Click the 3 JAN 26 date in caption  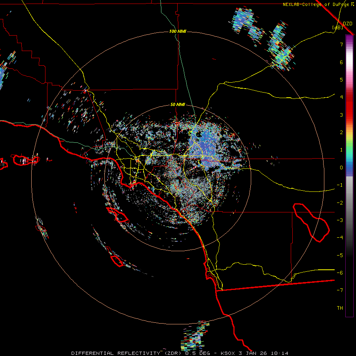[x=253, y=353]
